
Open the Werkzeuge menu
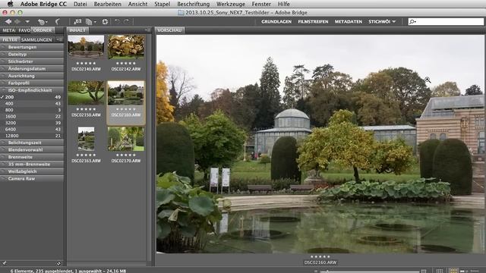tap(231, 4)
